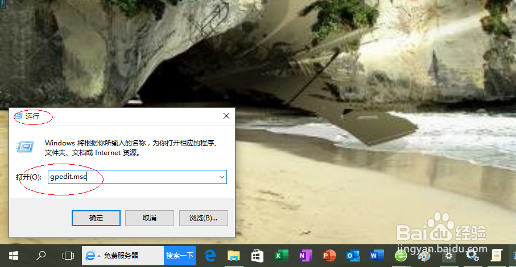Open taskbar search magnifier
This screenshot has height=267, width=516.
pos(41,256)
